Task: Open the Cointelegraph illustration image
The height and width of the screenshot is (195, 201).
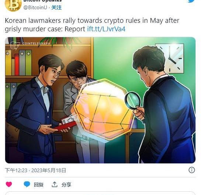Action: click(100, 100)
